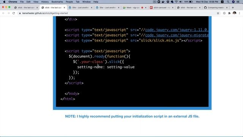The height and width of the screenshot is (137, 243).
Task: Open the keyboard input source menu
Action: tap(222, 2)
